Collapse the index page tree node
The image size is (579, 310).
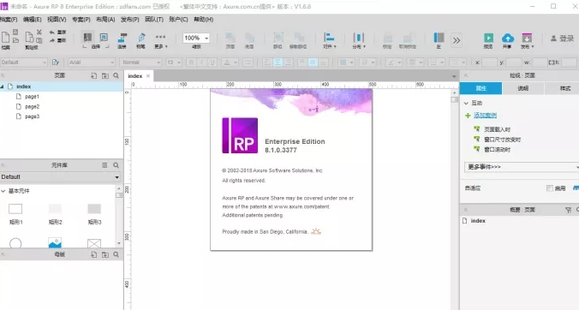(x=3, y=86)
